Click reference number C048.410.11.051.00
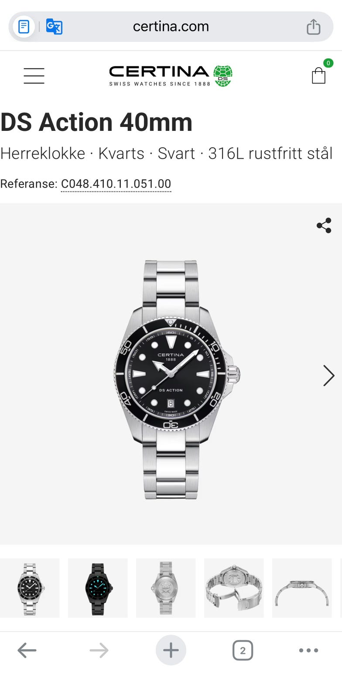342x698 pixels. 116,184
